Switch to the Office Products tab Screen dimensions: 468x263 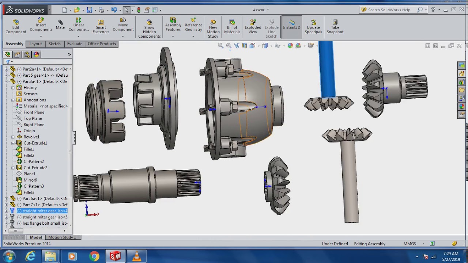click(102, 44)
